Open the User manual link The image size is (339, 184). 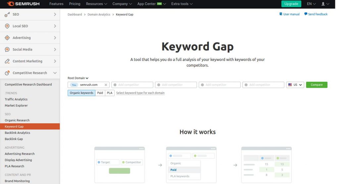pyautogui.click(x=291, y=14)
